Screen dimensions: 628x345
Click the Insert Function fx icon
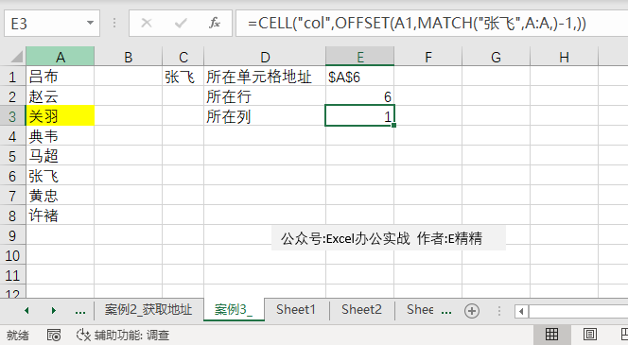pyautogui.click(x=215, y=23)
